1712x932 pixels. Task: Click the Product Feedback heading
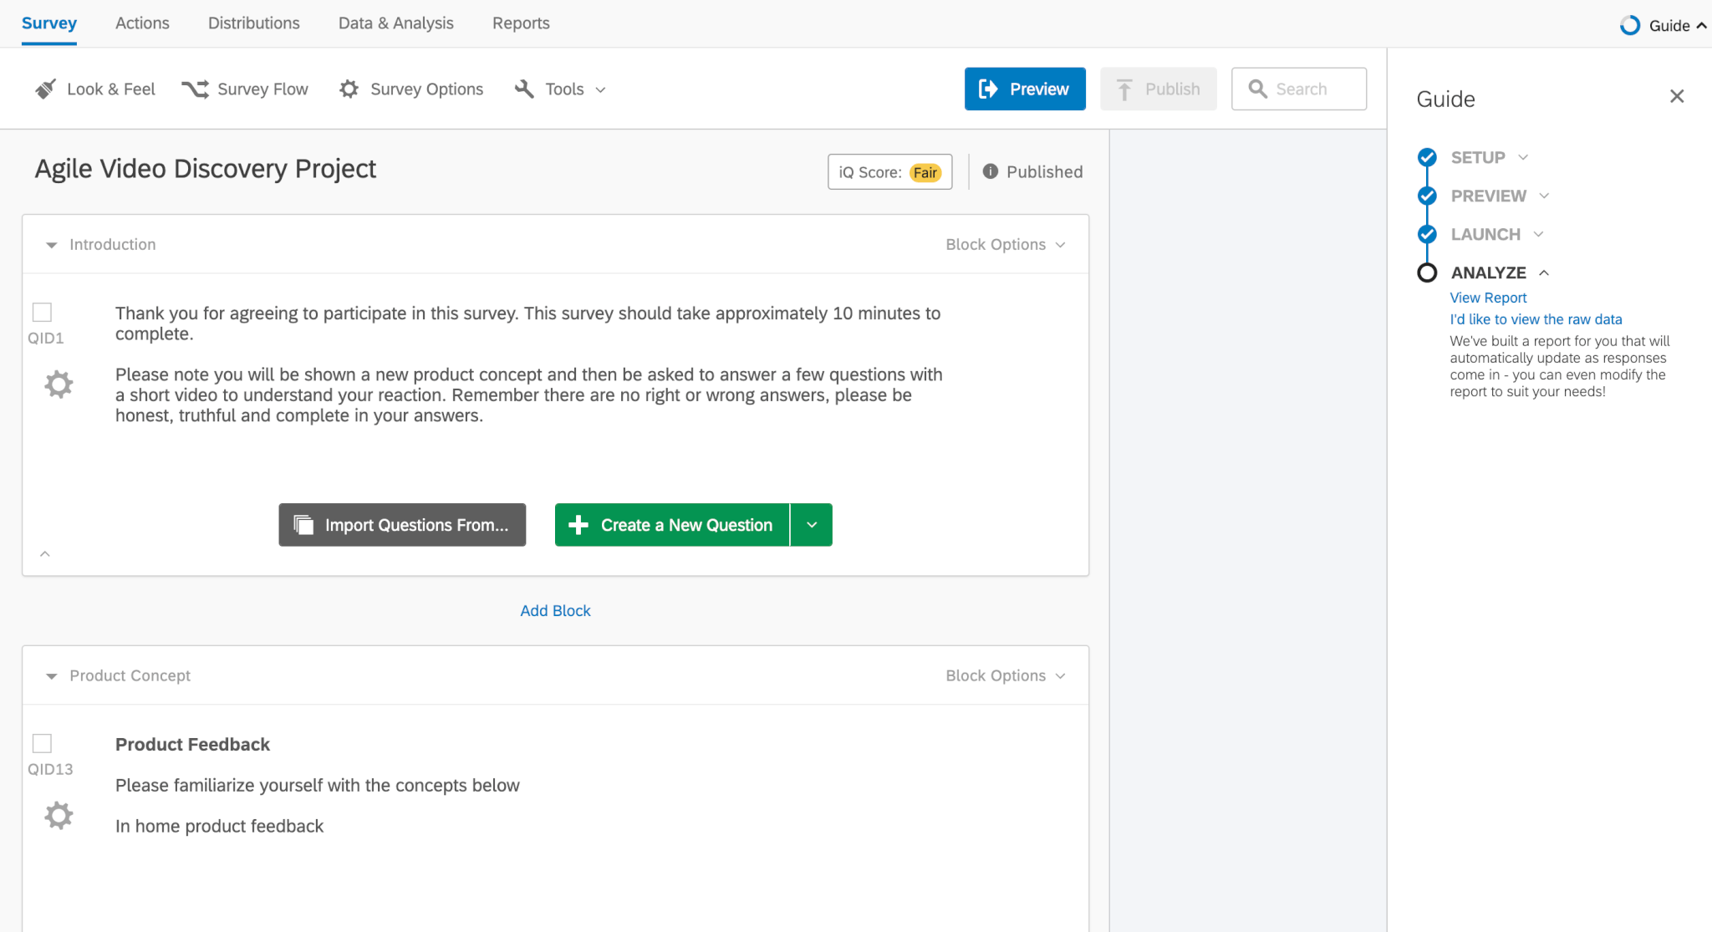point(192,744)
